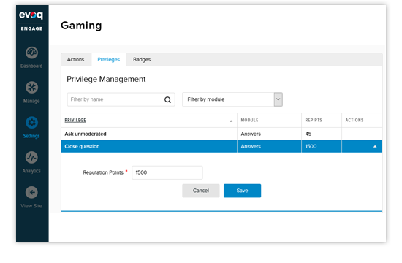This screenshot has height=263, width=402.
Task: Click the 45 rep points cell
Action: click(x=308, y=134)
